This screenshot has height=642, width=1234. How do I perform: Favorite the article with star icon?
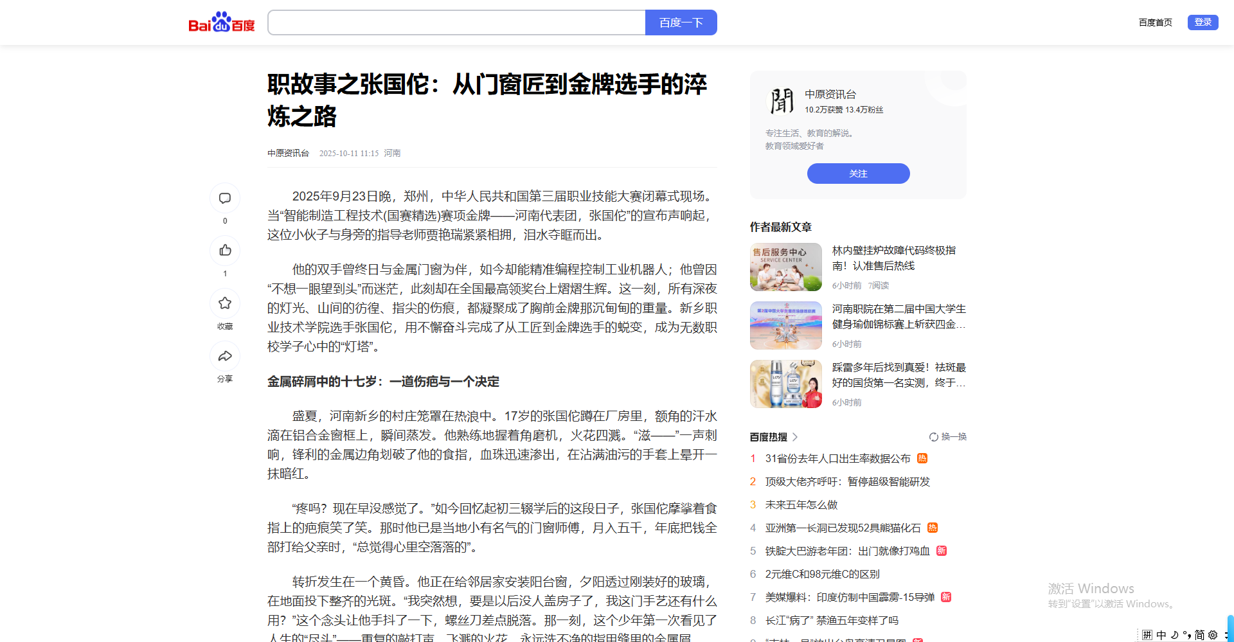(225, 303)
